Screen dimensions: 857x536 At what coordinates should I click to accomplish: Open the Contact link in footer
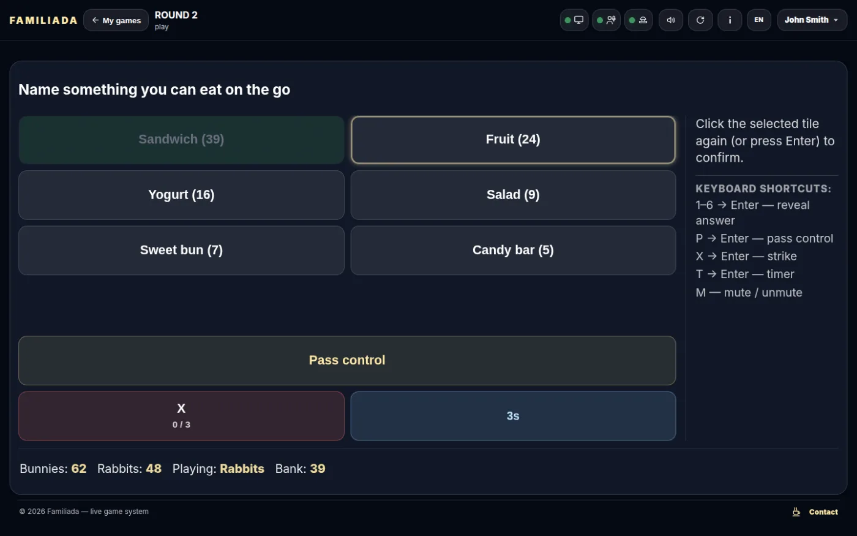pyautogui.click(x=815, y=512)
